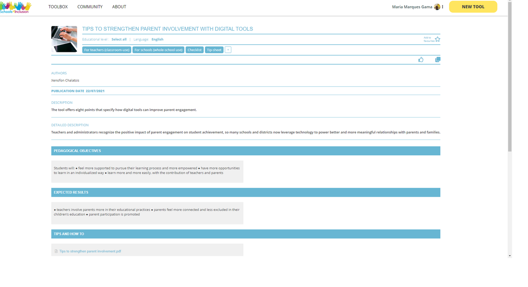Screen dimensions: 528x287
Task: Click the laptop typing tool thumbnail
Action: 64,39
